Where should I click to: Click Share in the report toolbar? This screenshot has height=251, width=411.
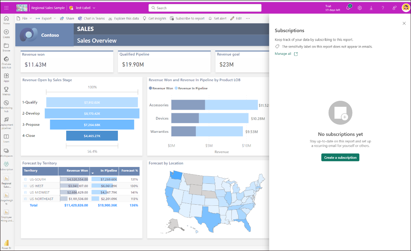tap(67, 19)
